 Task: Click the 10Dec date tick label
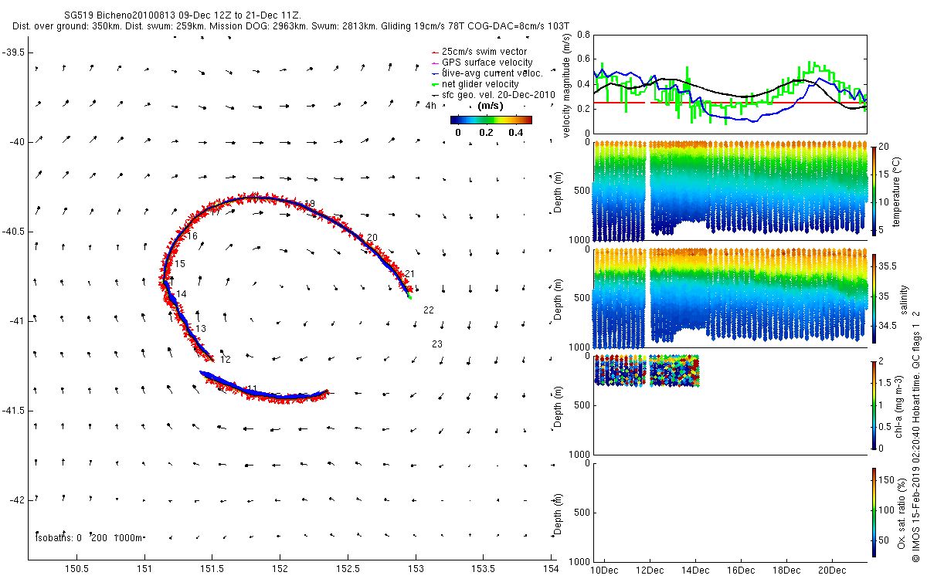pyautogui.click(x=603, y=571)
